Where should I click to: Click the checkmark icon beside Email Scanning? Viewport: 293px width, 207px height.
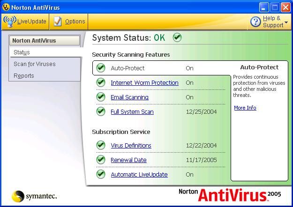(x=101, y=97)
